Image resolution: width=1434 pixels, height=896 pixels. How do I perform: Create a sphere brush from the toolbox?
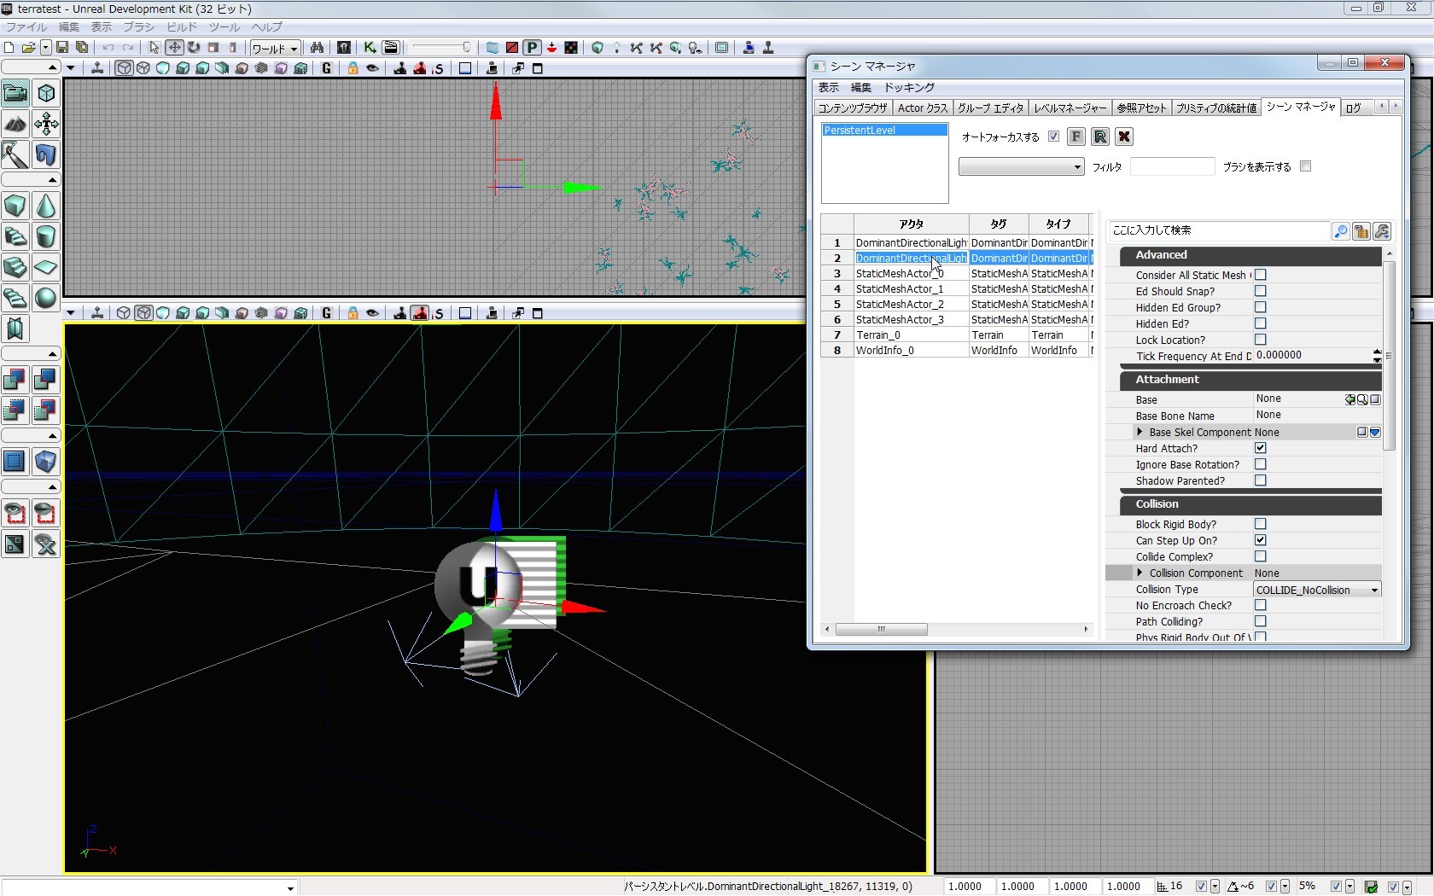pyautogui.click(x=46, y=298)
